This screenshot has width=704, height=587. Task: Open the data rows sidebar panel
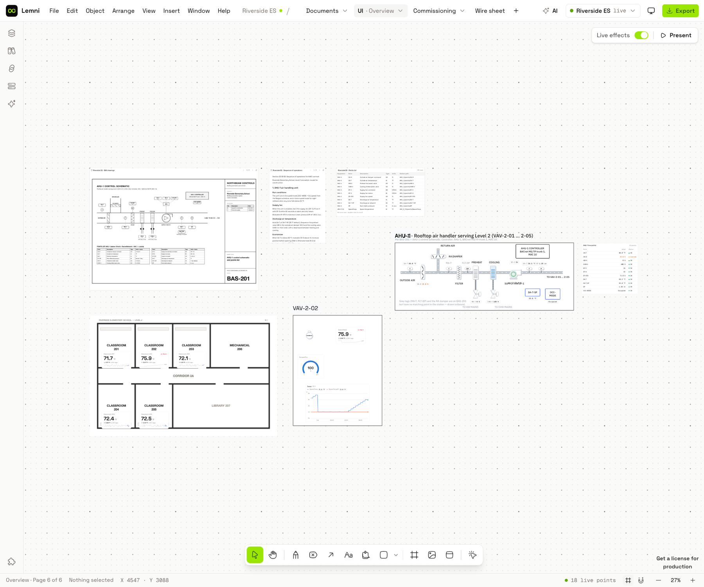click(x=12, y=86)
